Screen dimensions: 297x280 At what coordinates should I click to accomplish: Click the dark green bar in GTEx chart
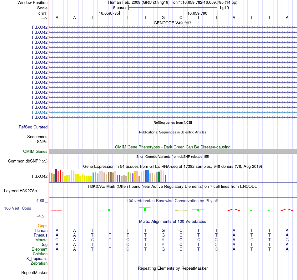click(159, 177)
